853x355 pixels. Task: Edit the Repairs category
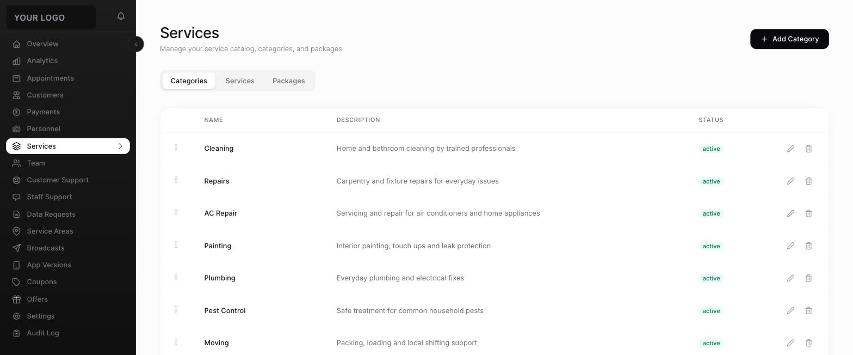[790, 181]
